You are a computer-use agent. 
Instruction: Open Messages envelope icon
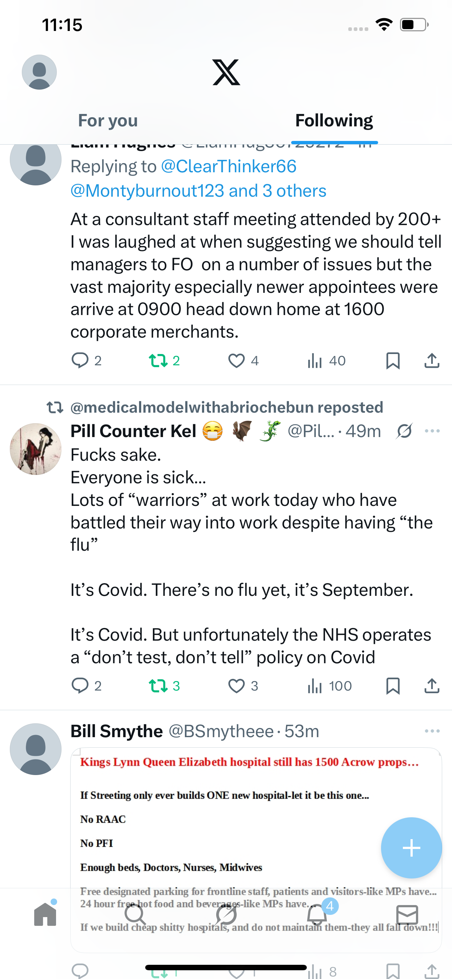(x=407, y=915)
